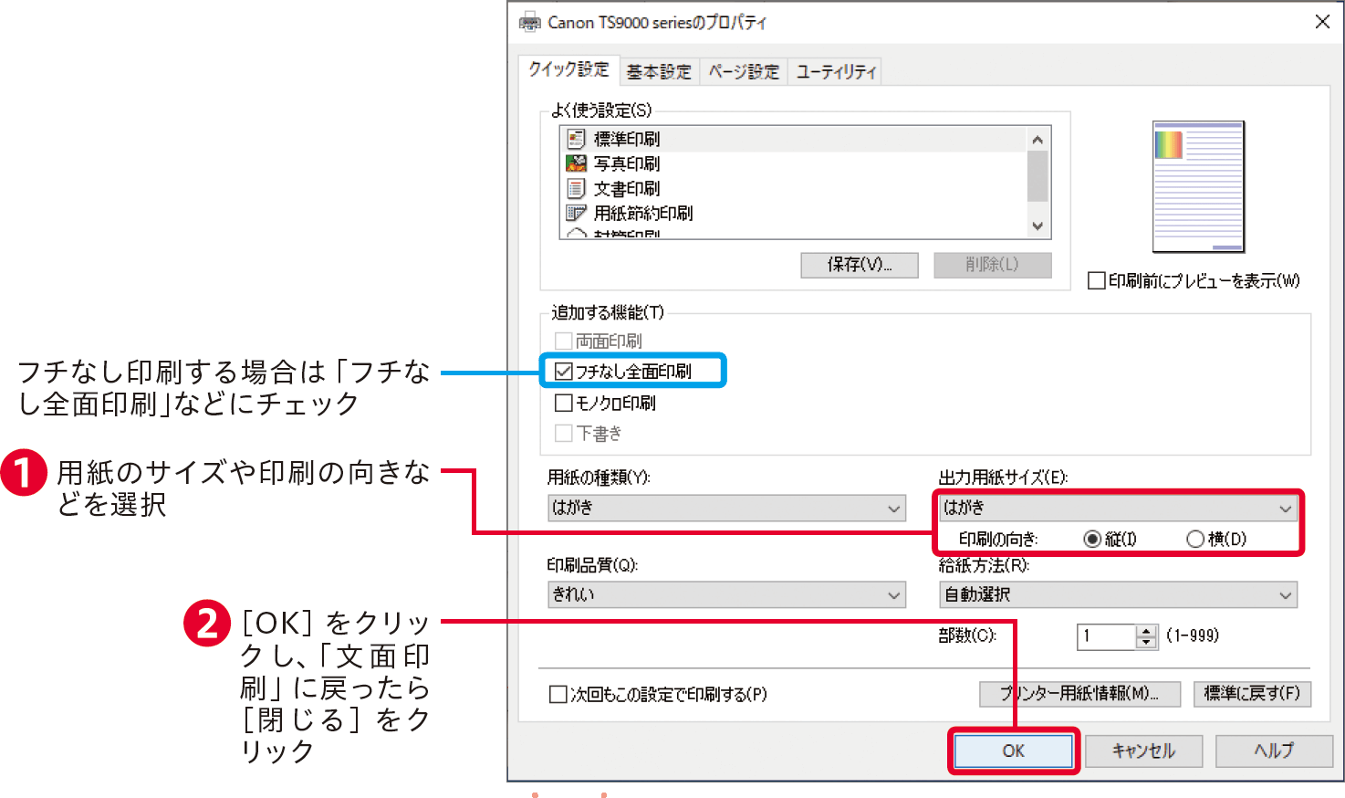Click the 保存(V)... button

click(x=860, y=265)
